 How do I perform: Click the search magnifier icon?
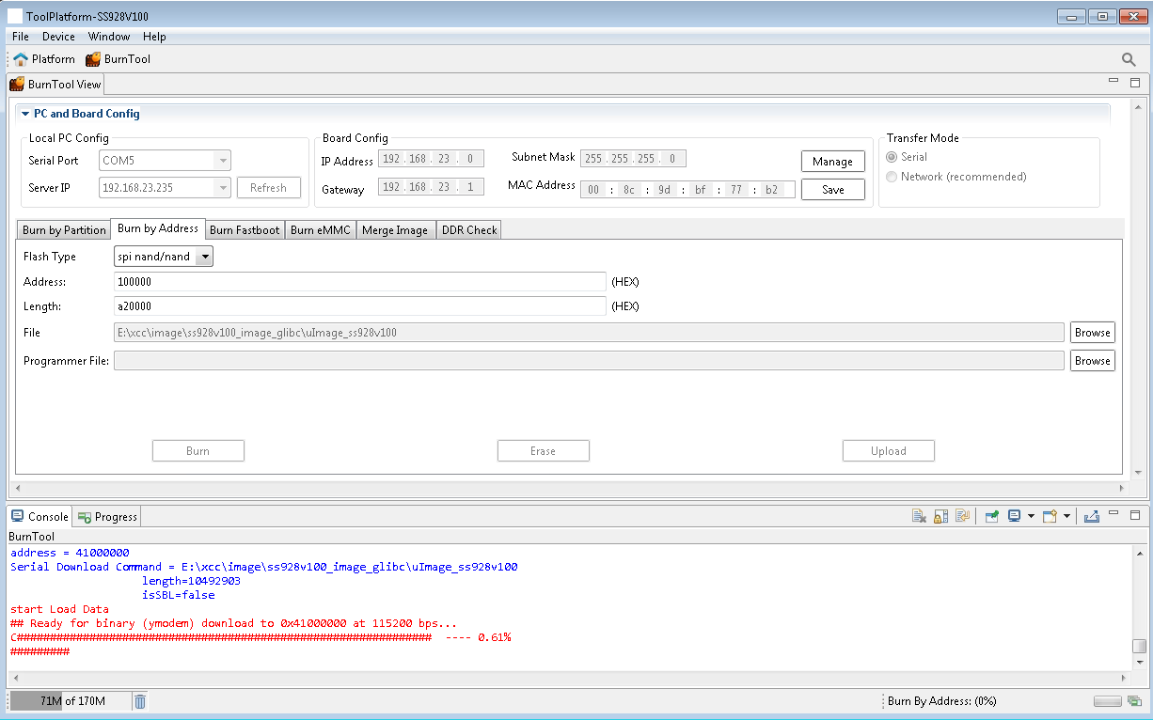click(1129, 59)
